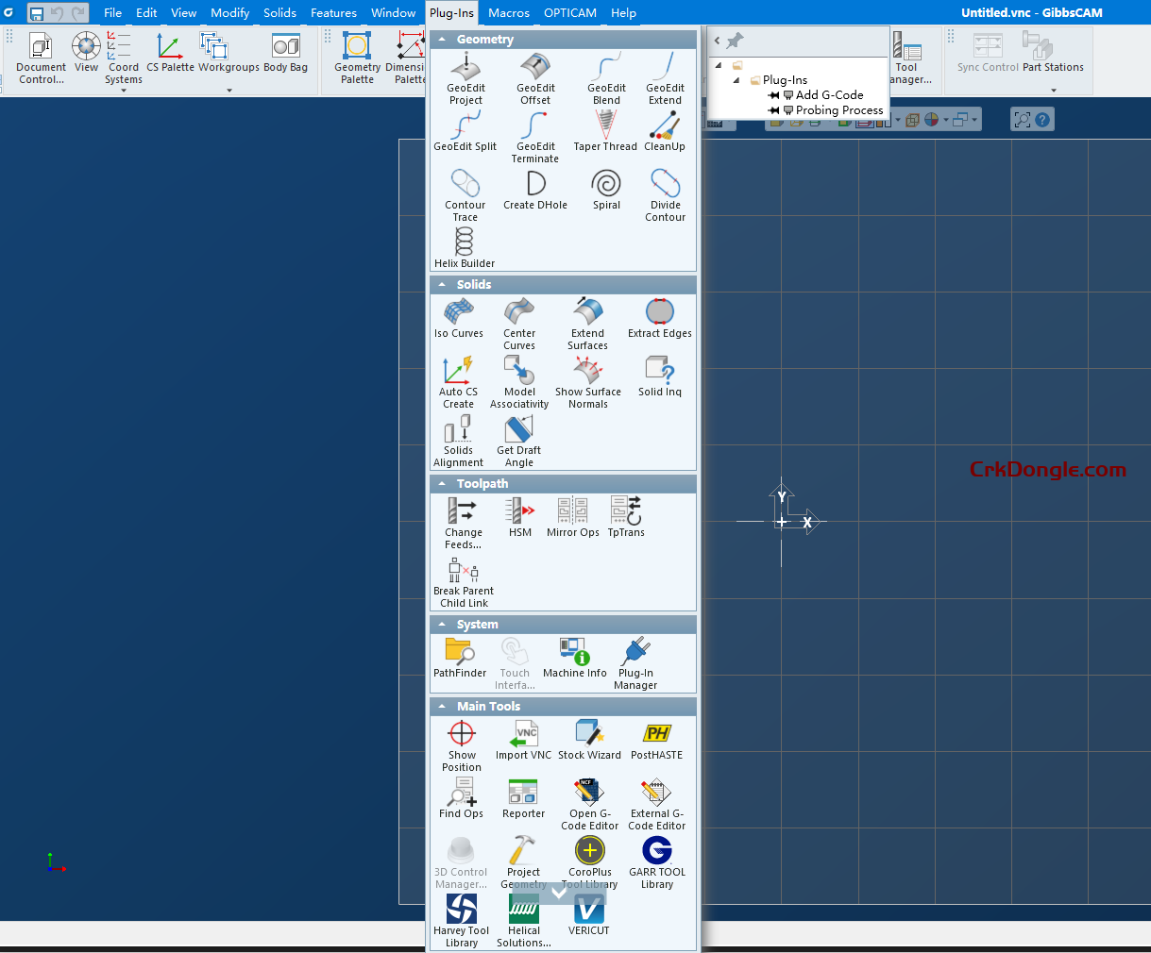The height and width of the screenshot is (953, 1151).
Task: Click the Machine Info icon
Action: pyautogui.click(x=574, y=651)
